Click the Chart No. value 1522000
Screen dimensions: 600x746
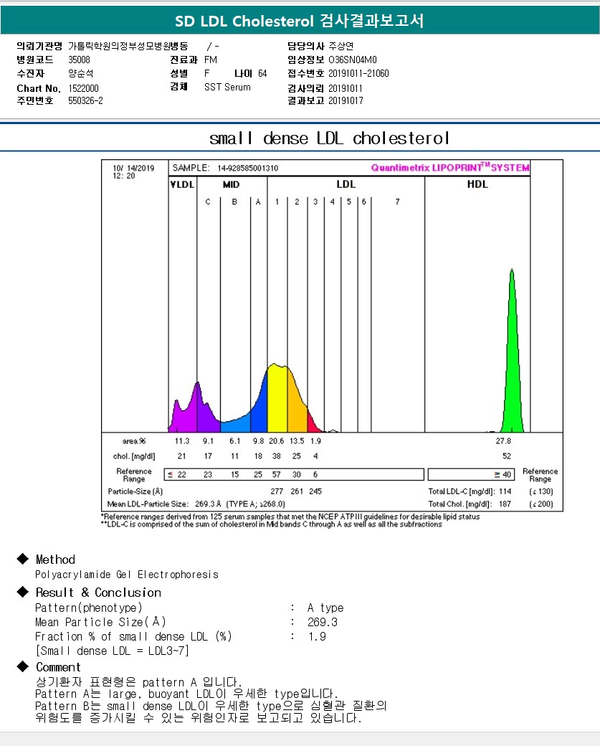tap(83, 88)
